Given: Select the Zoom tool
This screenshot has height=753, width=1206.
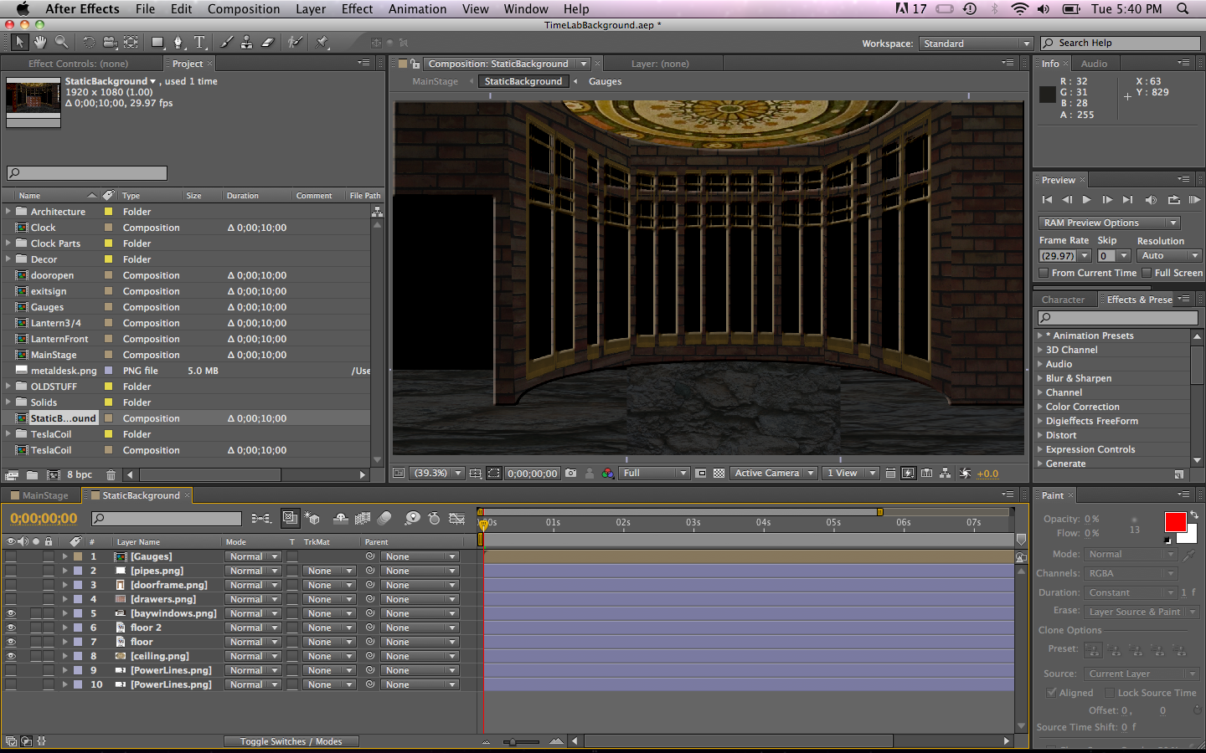Looking at the screenshot, I should pyautogui.click(x=61, y=42).
